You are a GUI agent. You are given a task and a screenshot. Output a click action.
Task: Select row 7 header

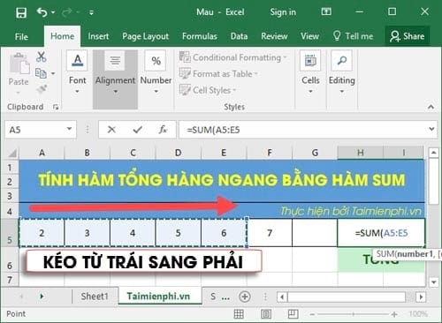[x=10, y=280]
